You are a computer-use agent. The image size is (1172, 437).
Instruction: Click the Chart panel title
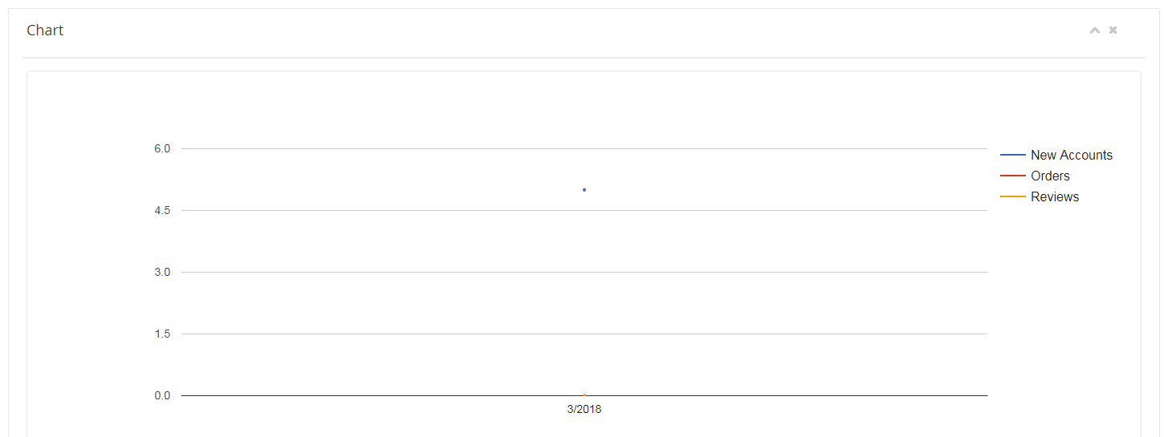[x=45, y=30]
